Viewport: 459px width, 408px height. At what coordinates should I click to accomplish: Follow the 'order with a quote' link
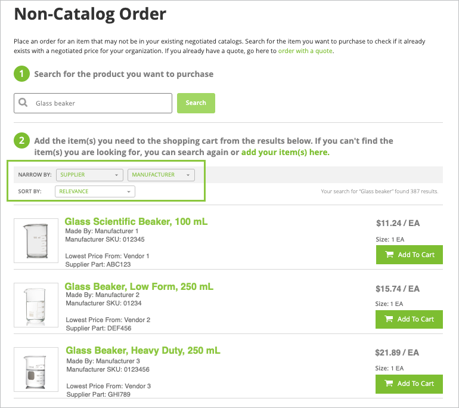pyautogui.click(x=305, y=51)
